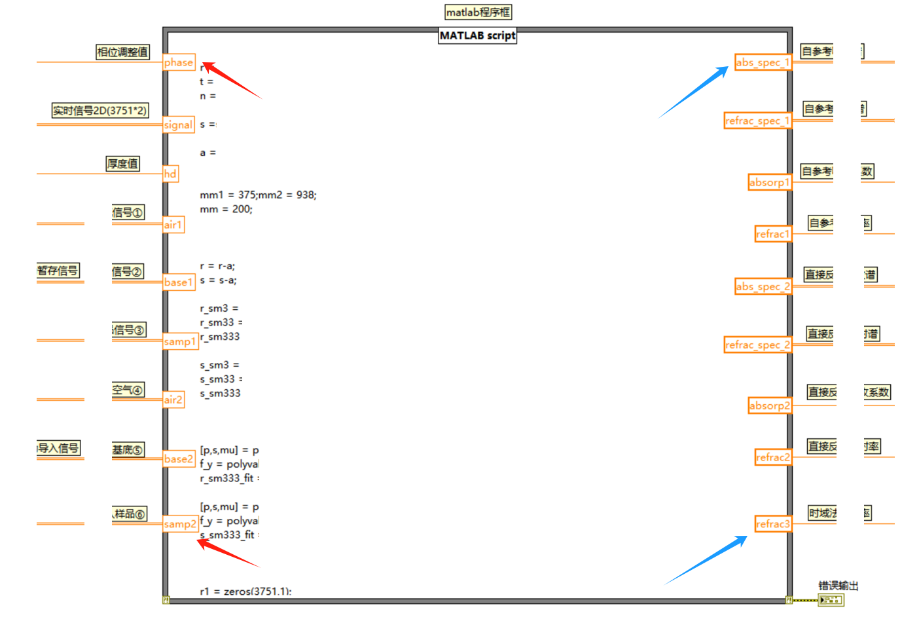Click the 导入信号 label

click(59, 448)
